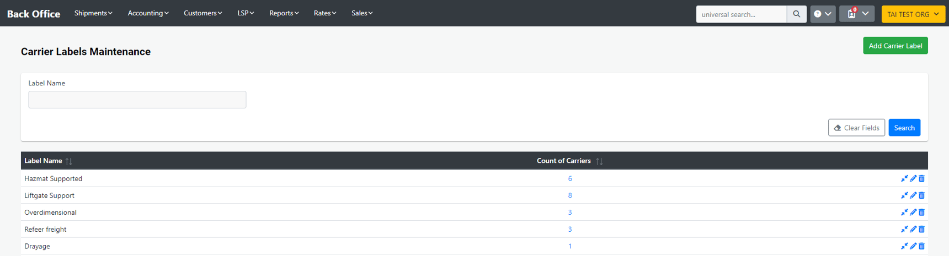The height and width of the screenshot is (256, 949).
Task: Click the trash icon in Drayage row
Action: 921,246
